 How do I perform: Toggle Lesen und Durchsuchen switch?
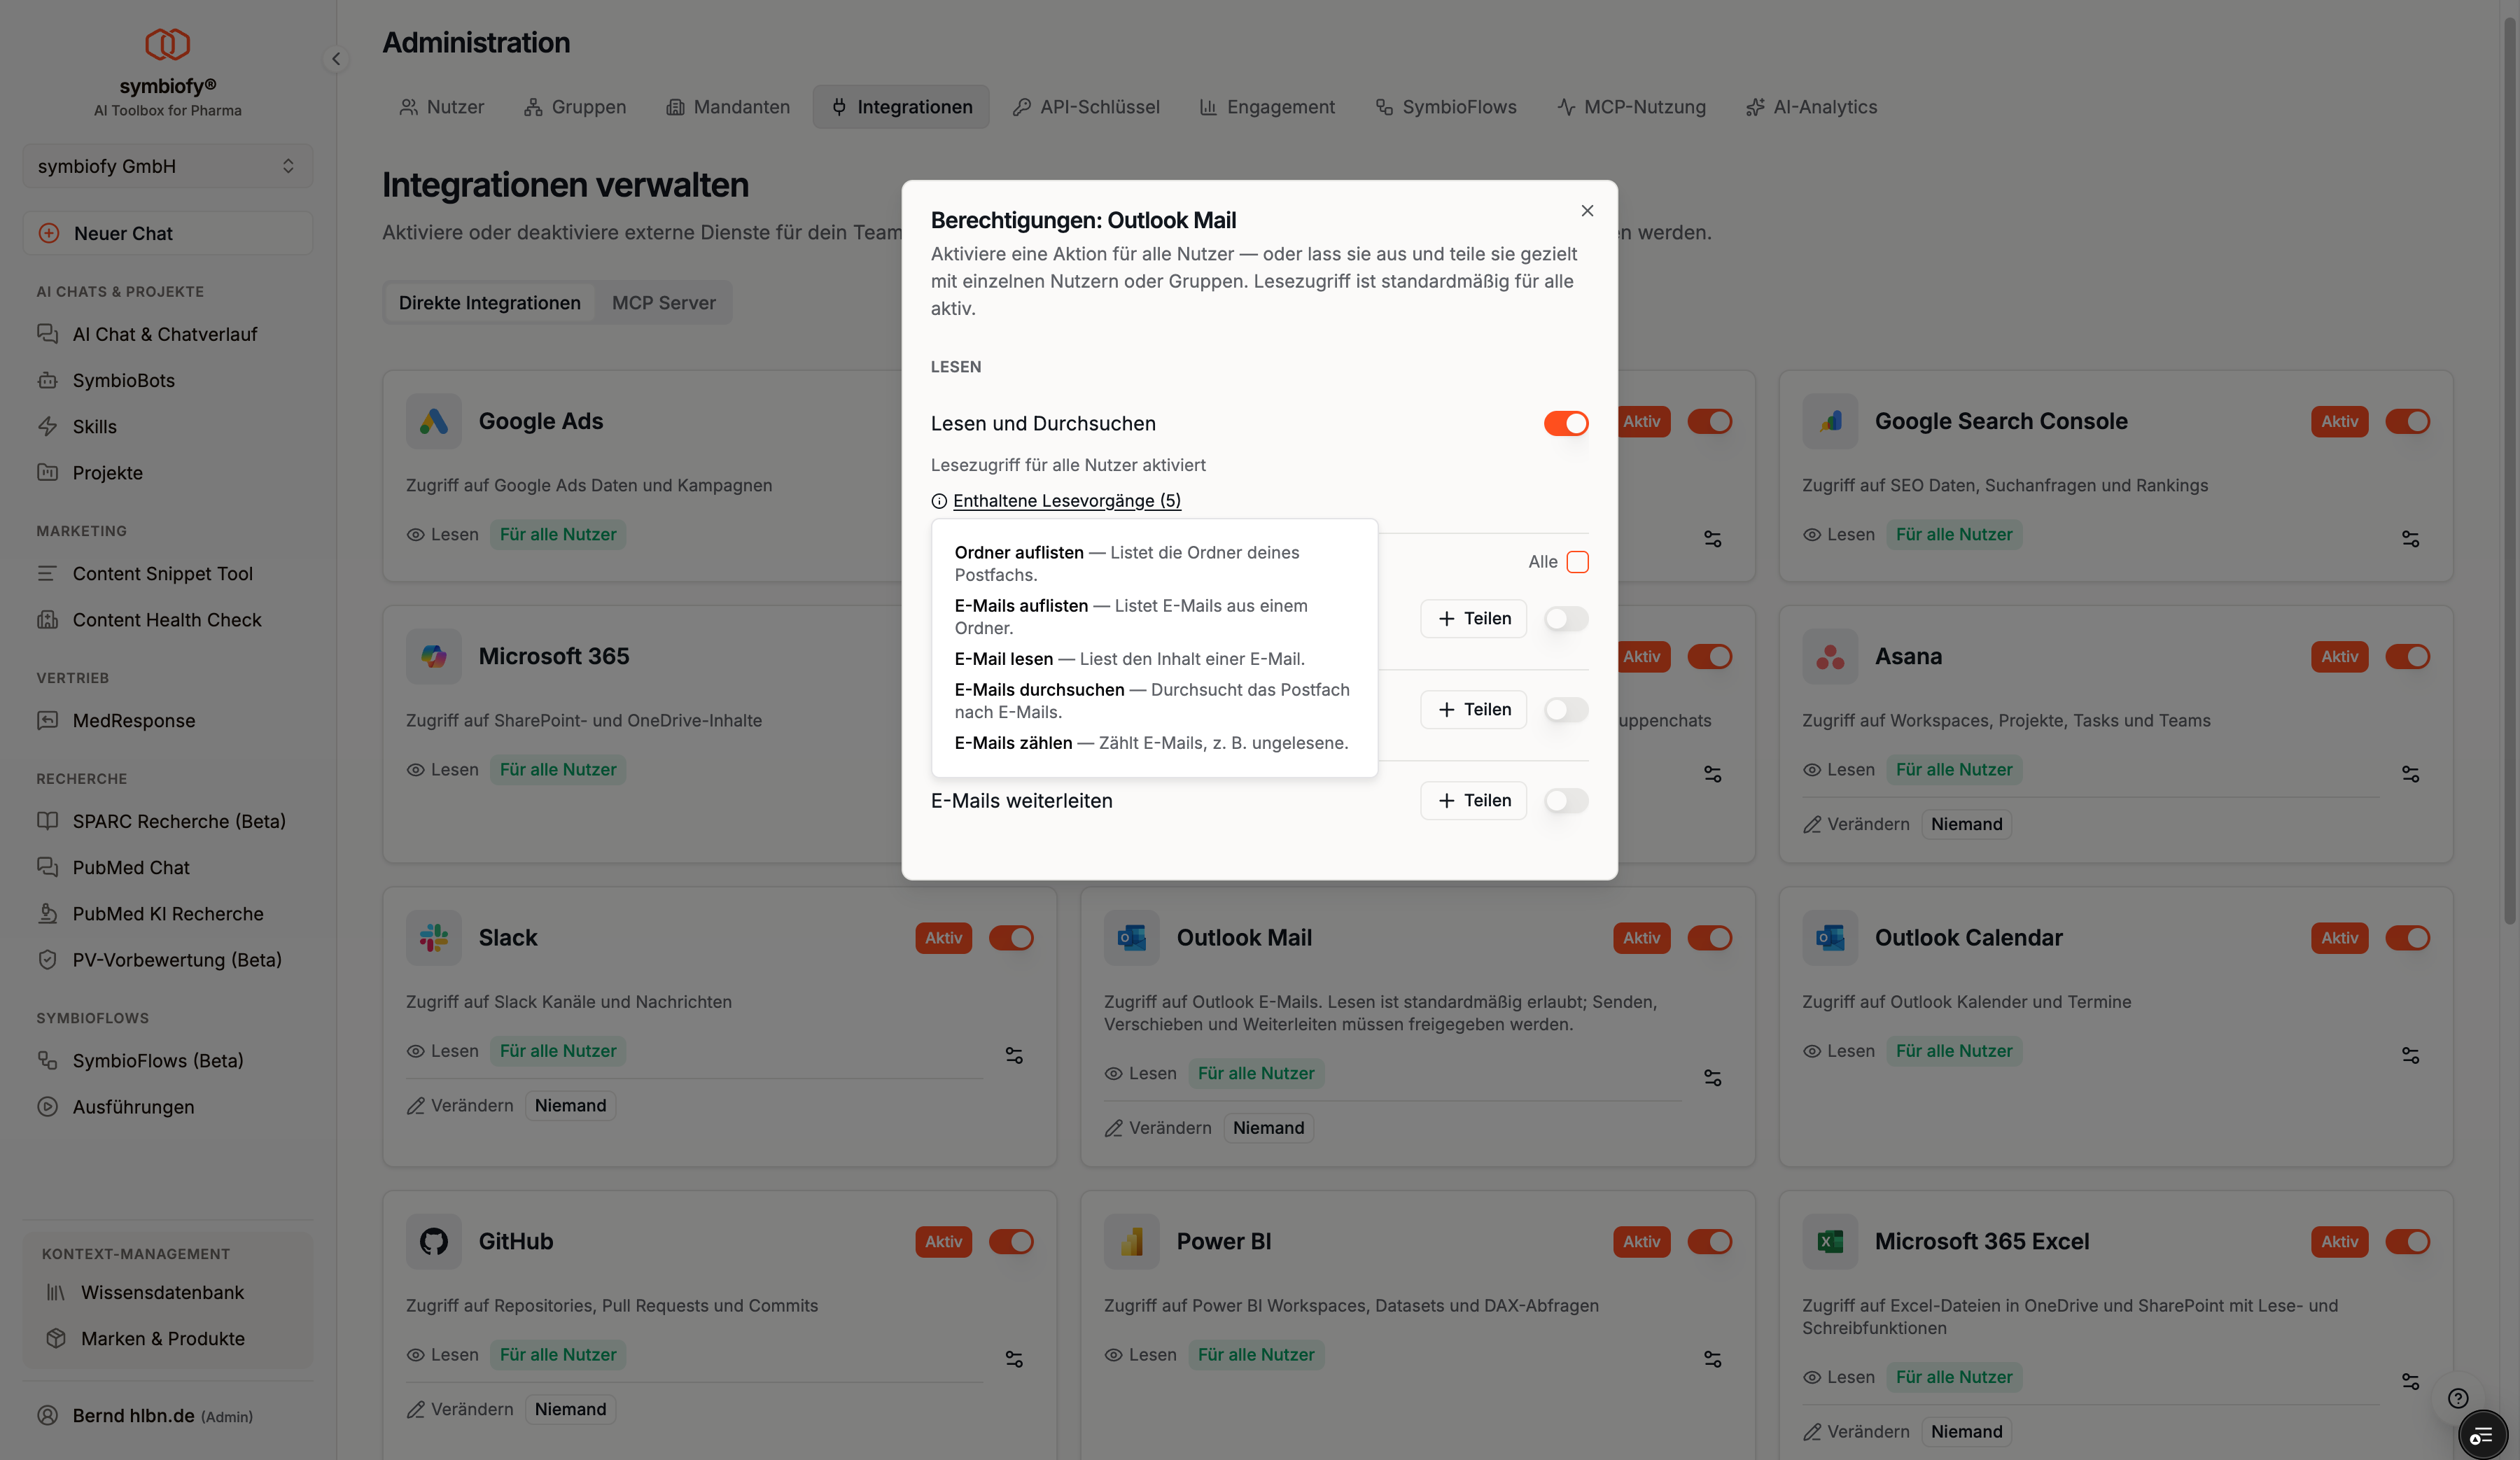click(x=1566, y=423)
